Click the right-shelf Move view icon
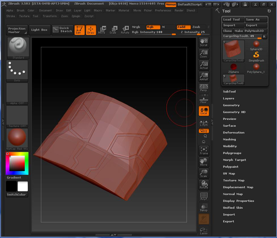Image resolution: width=277 pixels, height=238 pixels. coord(204,162)
